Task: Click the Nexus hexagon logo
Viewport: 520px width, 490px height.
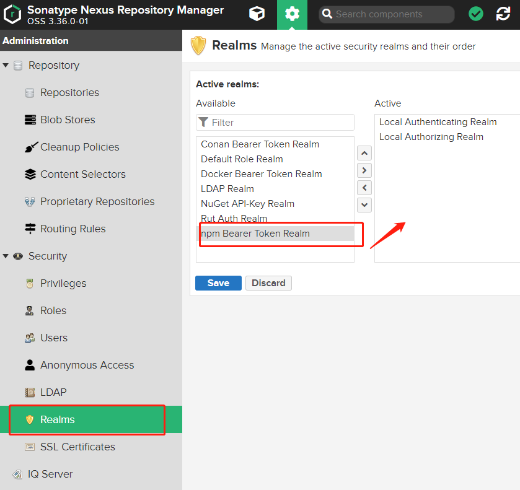Action: [12, 14]
